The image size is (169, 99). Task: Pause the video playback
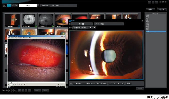pos(11,84)
